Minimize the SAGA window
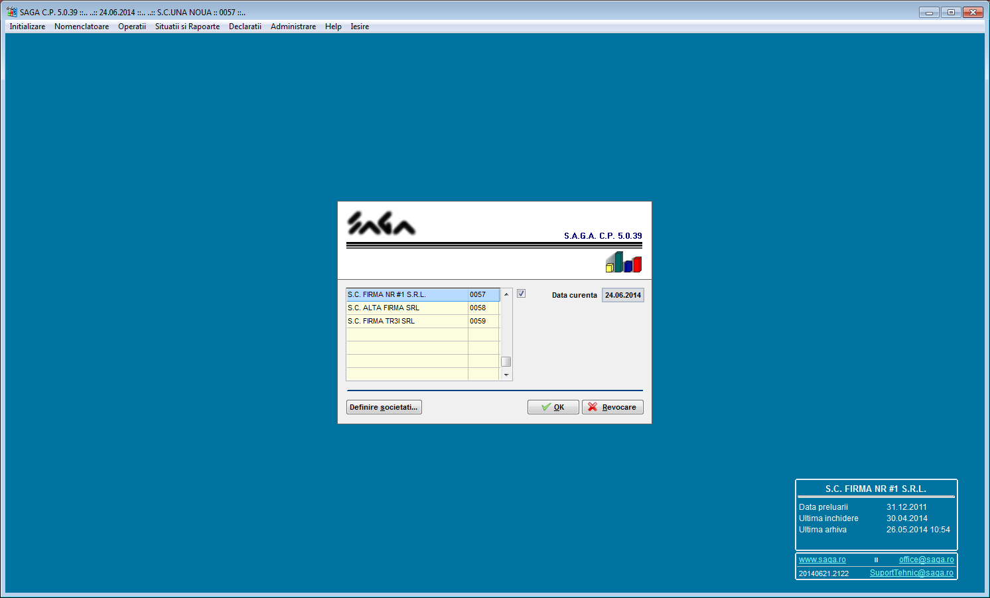990x598 pixels. click(929, 12)
